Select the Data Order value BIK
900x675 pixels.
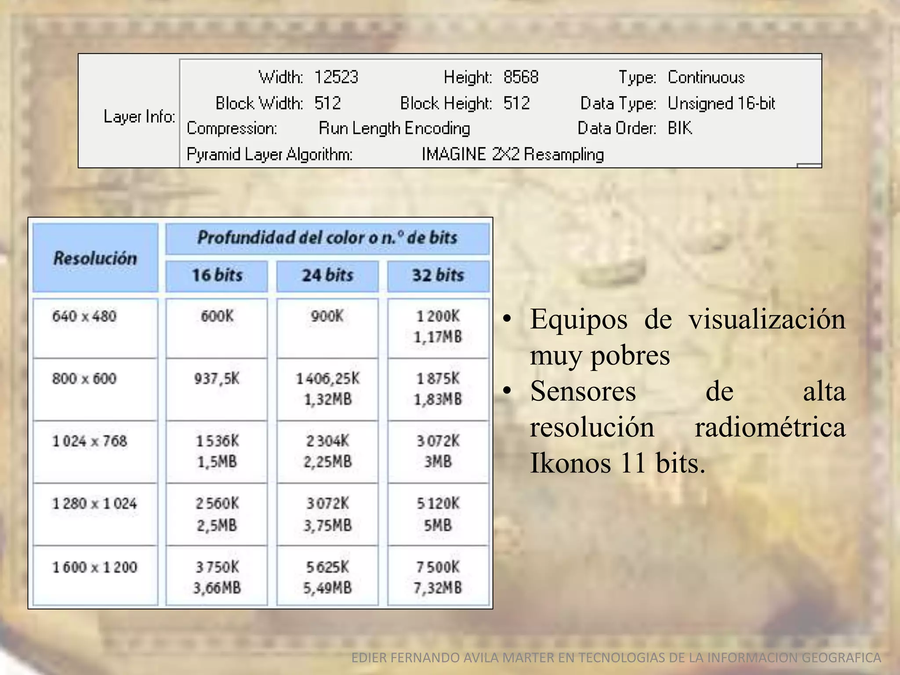coord(680,128)
